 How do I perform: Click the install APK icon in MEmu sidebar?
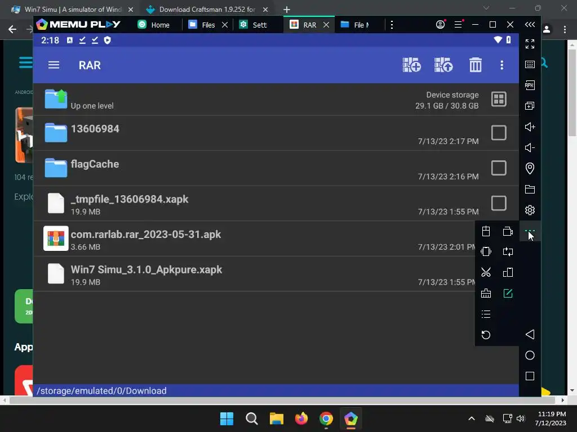(530, 85)
